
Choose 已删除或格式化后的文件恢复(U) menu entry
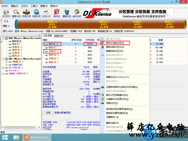122,87
